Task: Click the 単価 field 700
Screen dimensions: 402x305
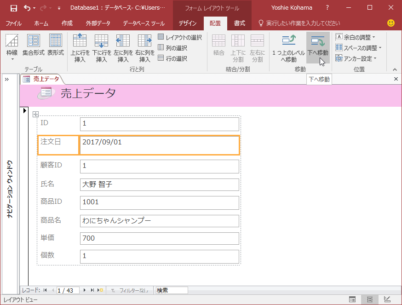Action: click(160, 238)
